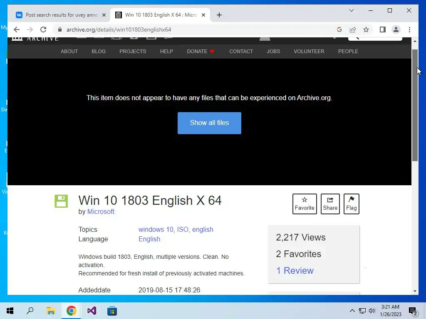This screenshot has height=319, width=426.
Task: Click the Internet Archive logo
Action: 35,39
